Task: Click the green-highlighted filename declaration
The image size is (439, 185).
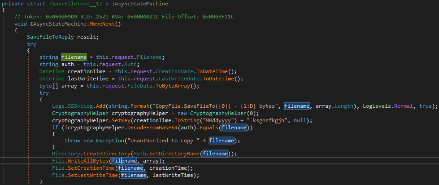Action: 74,57
